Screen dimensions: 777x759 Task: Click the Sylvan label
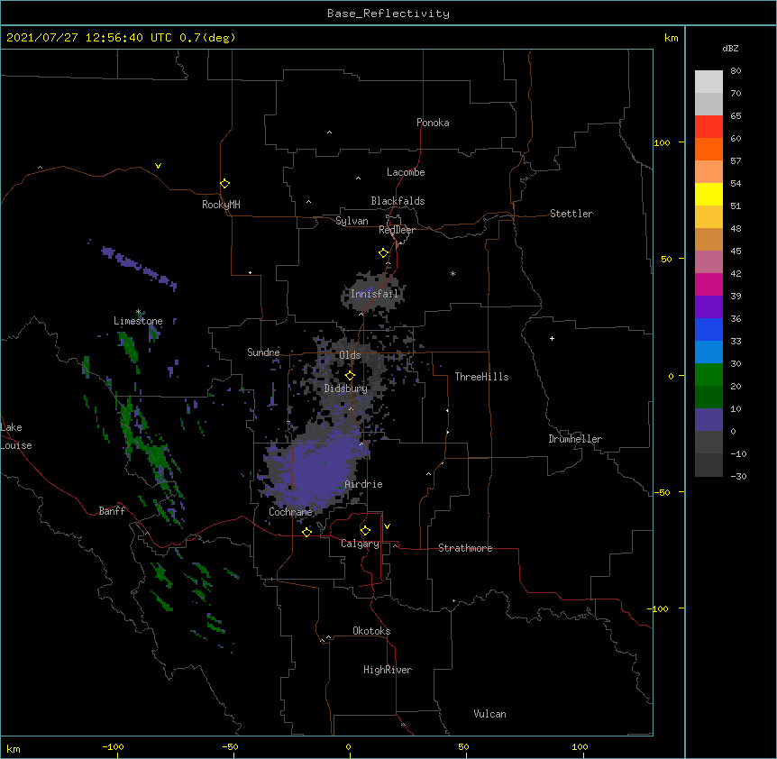pos(352,221)
